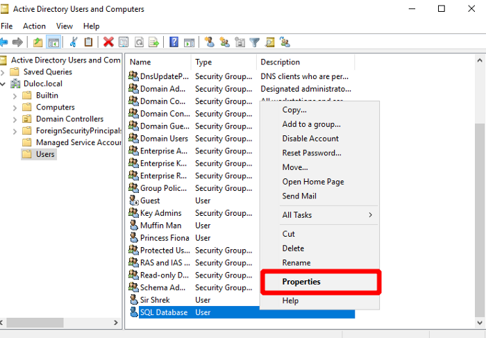Click the scissors Cut toolbar icon
The image size is (486, 338).
tap(74, 42)
